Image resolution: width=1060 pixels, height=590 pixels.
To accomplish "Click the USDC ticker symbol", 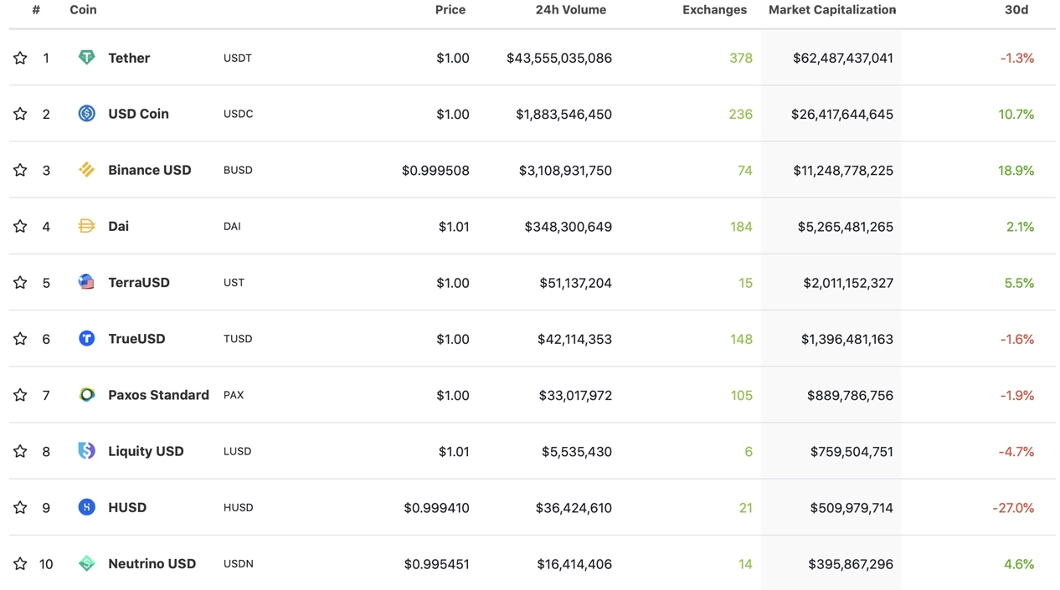I will click(x=239, y=114).
